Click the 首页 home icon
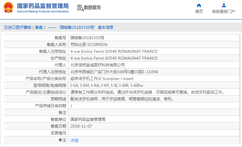The height and width of the screenshot is (147, 242). tap(199, 6)
